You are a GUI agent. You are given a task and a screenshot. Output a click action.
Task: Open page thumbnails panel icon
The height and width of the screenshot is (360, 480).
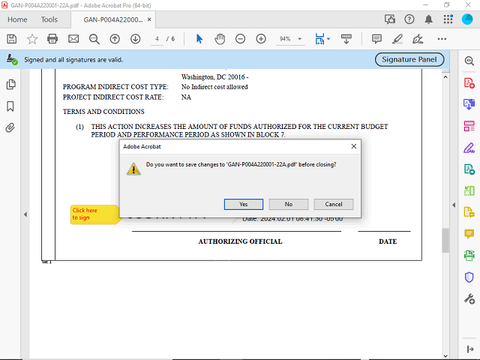pos(11,85)
